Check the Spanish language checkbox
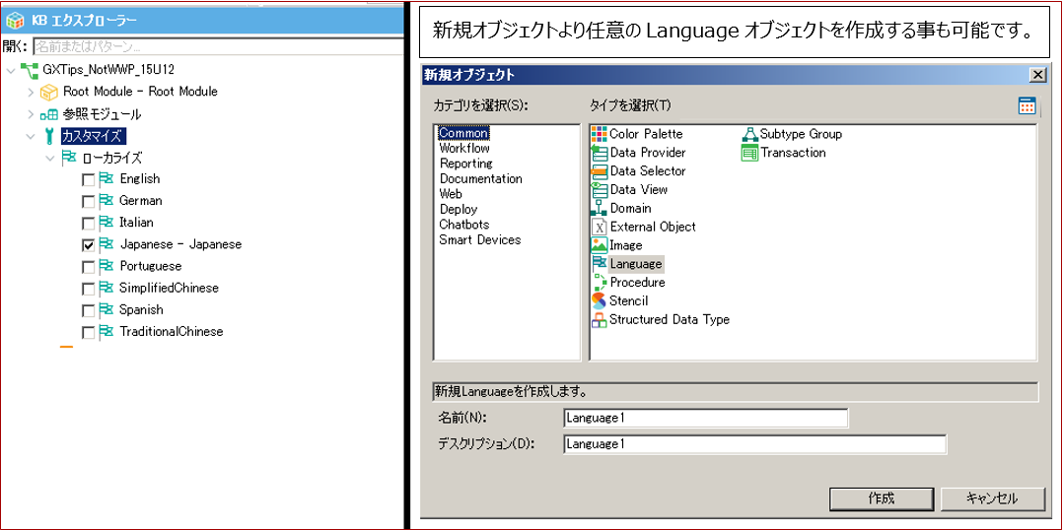Image resolution: width=1063 pixels, height=530 pixels. pyautogui.click(x=89, y=310)
